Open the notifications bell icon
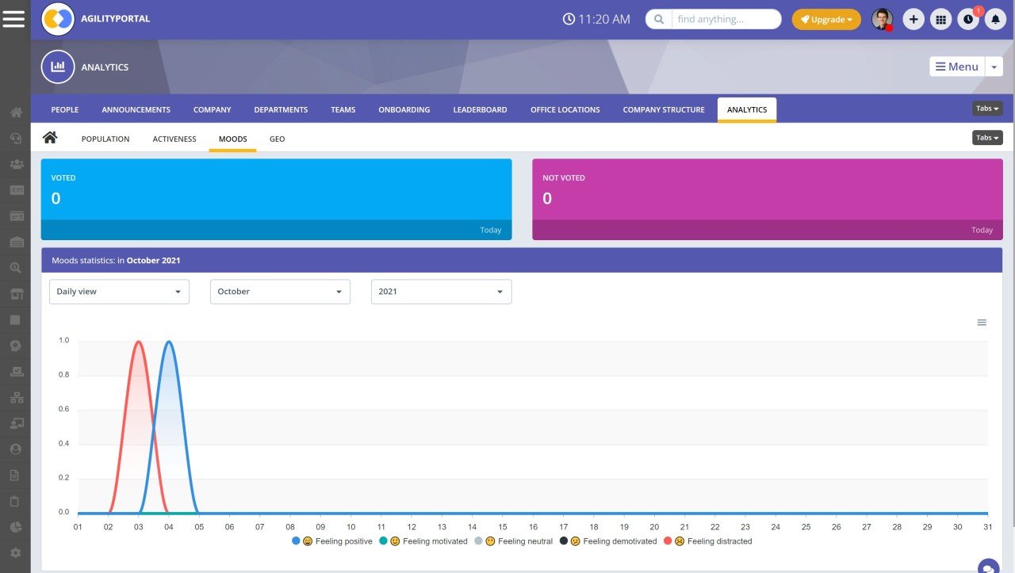The width and height of the screenshot is (1015, 573). [995, 18]
